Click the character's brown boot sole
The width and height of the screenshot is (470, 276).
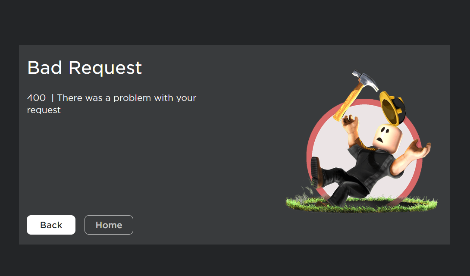coord(315,172)
